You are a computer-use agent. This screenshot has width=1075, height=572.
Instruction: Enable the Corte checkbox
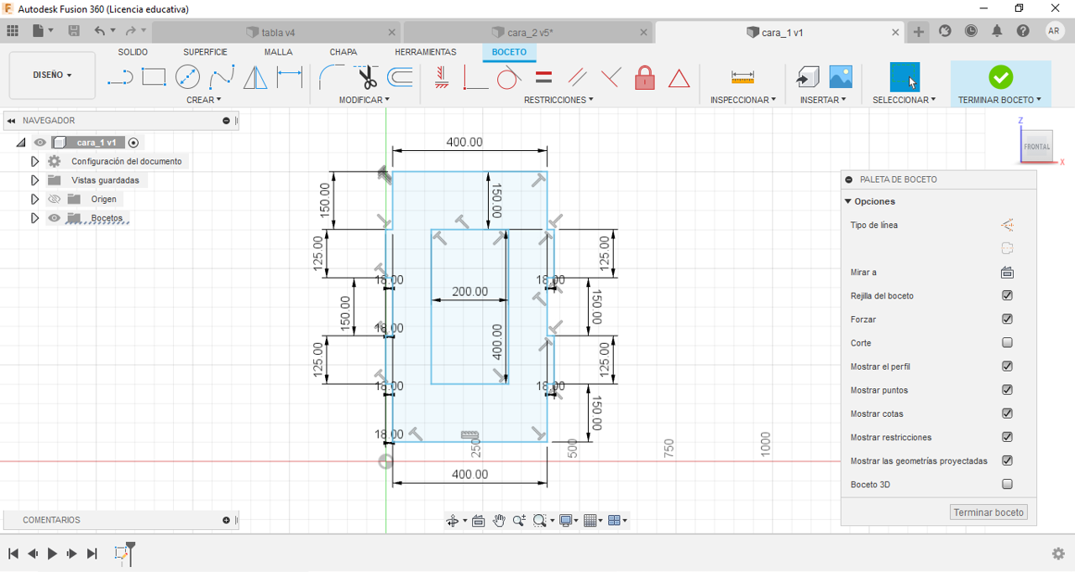coord(1007,342)
